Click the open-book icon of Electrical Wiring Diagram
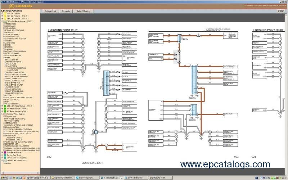Image resolution: width=288 pixels, height=180 pixels. point(5,114)
